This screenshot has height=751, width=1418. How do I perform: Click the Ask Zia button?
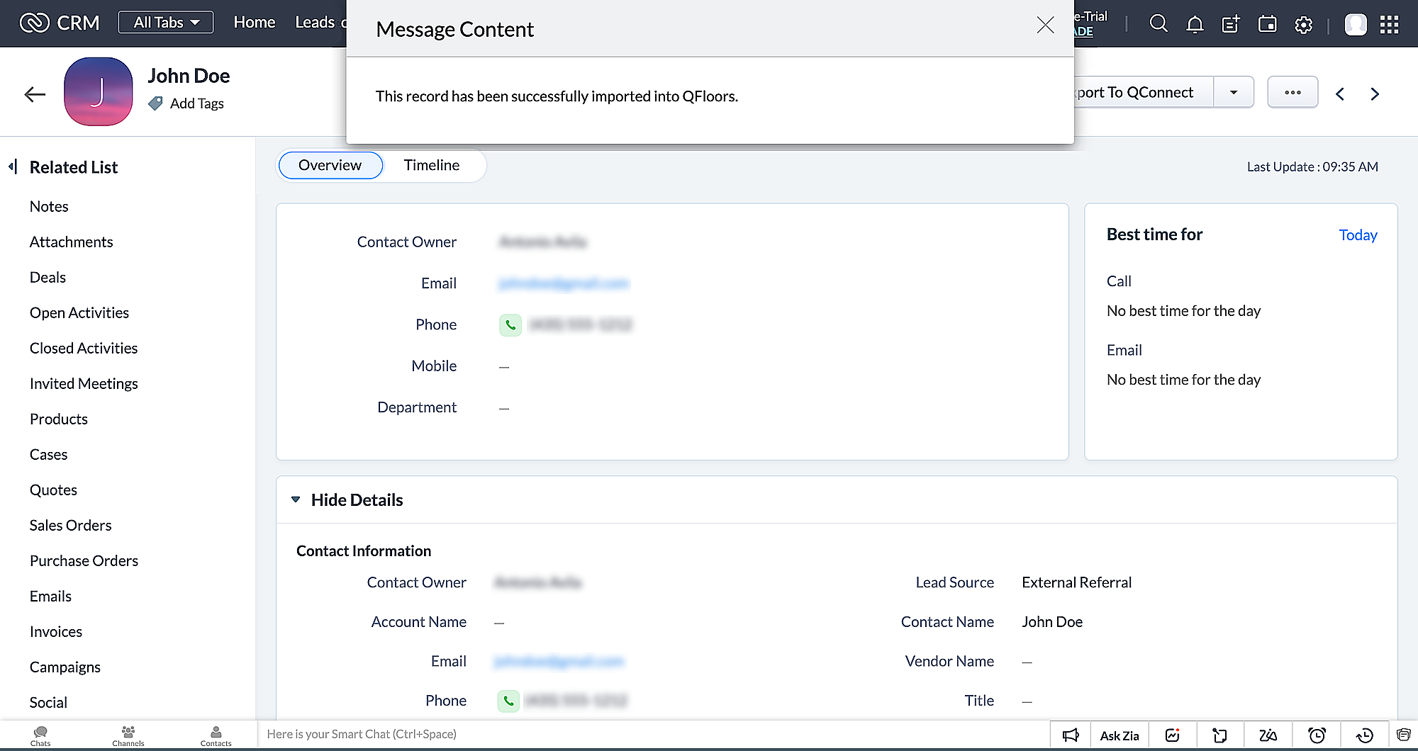[1120, 735]
